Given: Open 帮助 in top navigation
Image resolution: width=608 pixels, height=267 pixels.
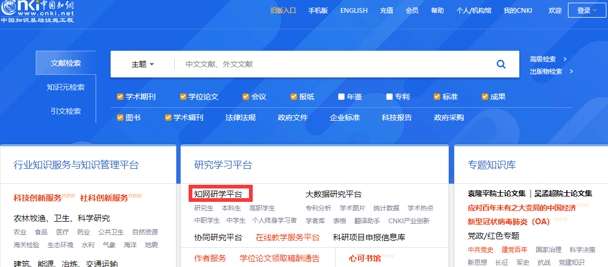Looking at the screenshot, I should coord(438,11).
